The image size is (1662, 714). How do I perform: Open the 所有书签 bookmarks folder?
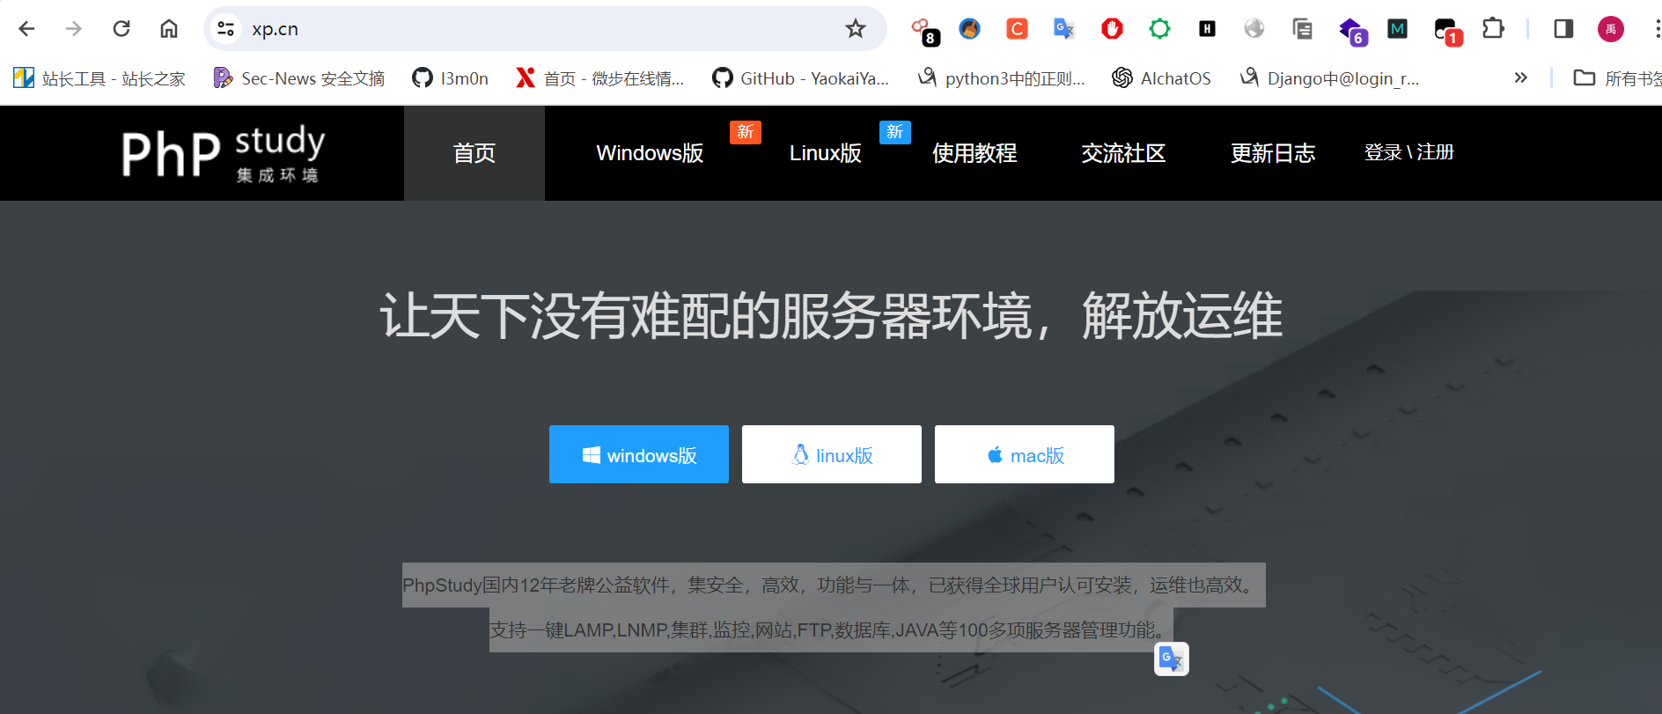pyautogui.click(x=1617, y=78)
